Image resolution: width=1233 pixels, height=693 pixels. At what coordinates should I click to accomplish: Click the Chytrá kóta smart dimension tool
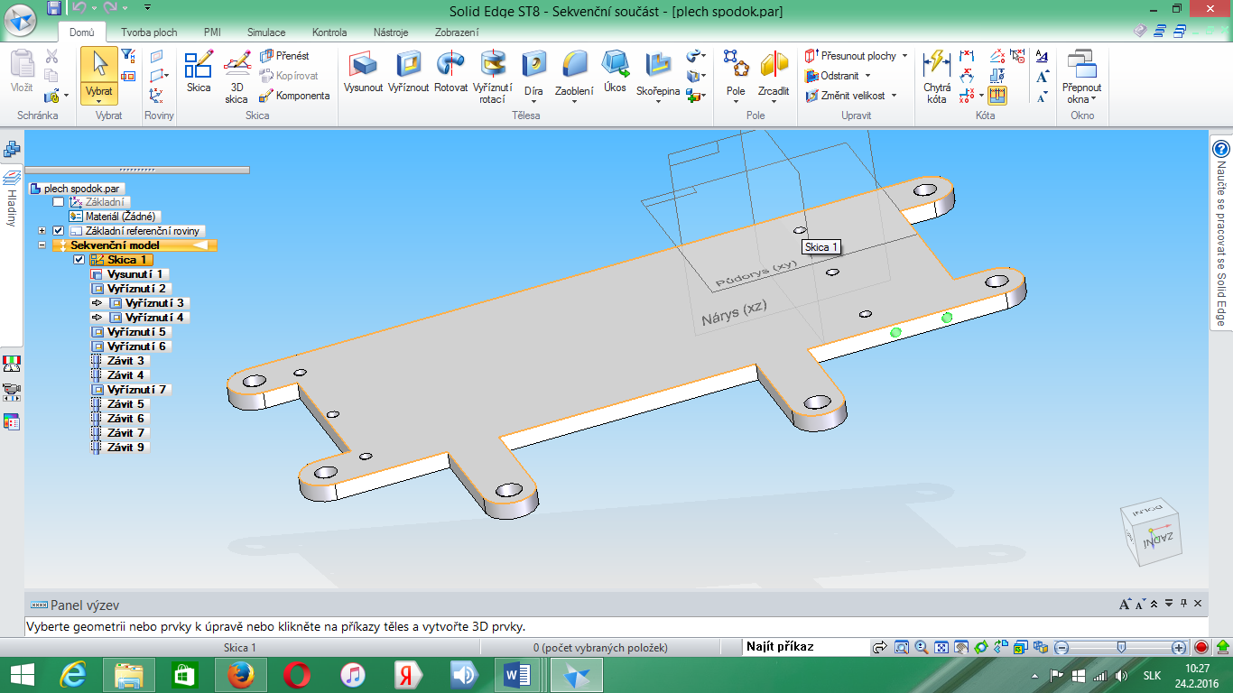937,77
